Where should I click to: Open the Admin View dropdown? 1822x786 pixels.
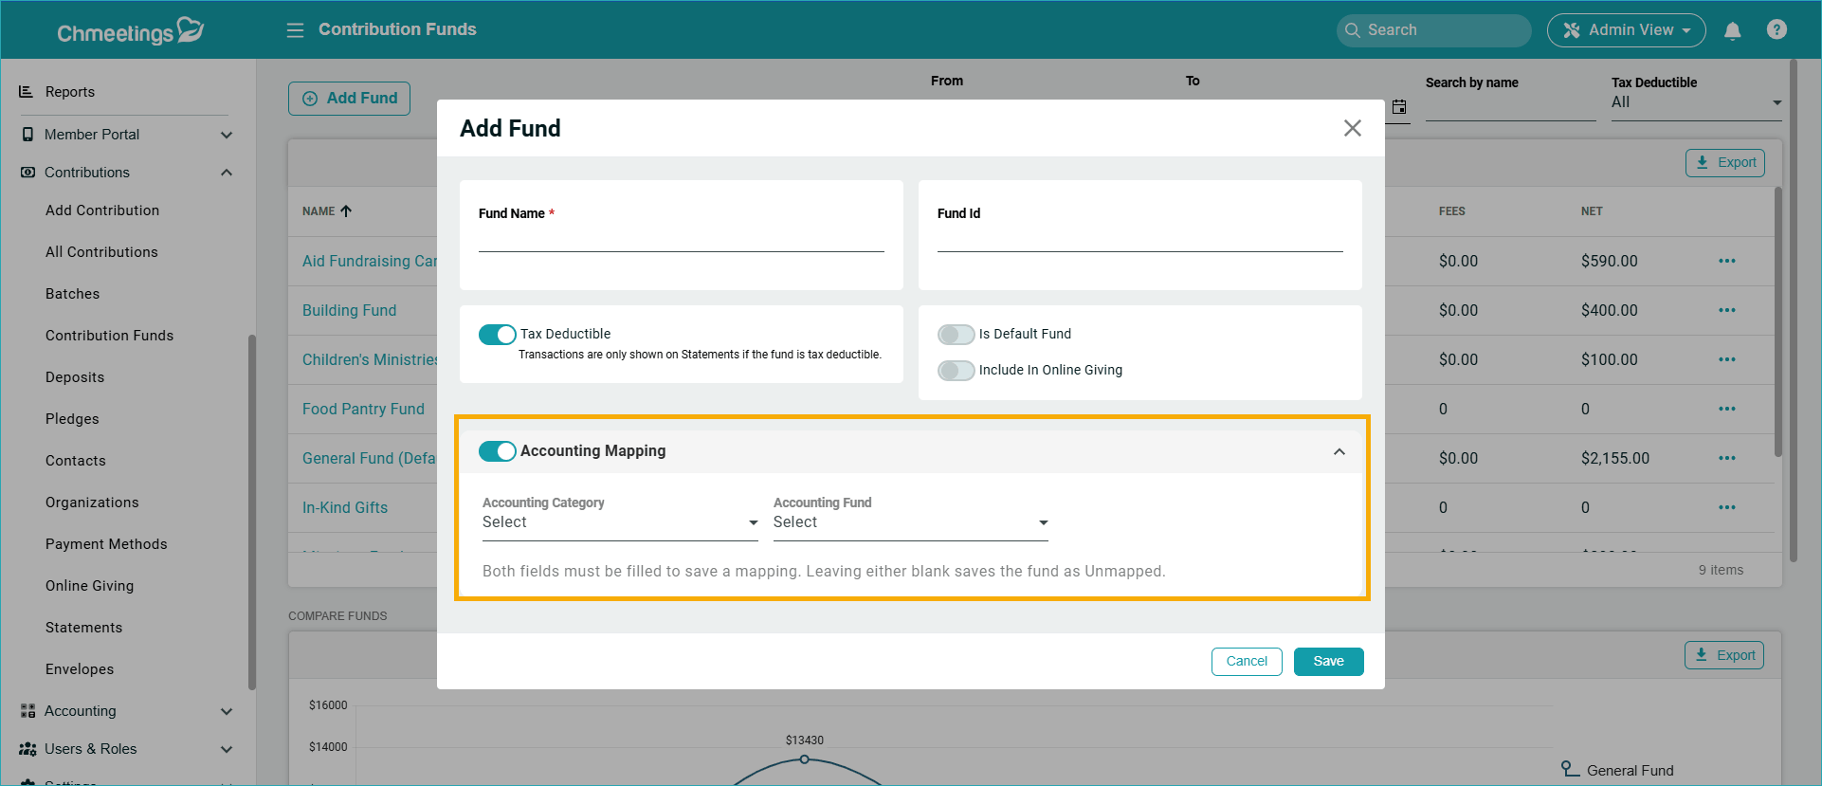[x=1627, y=30]
